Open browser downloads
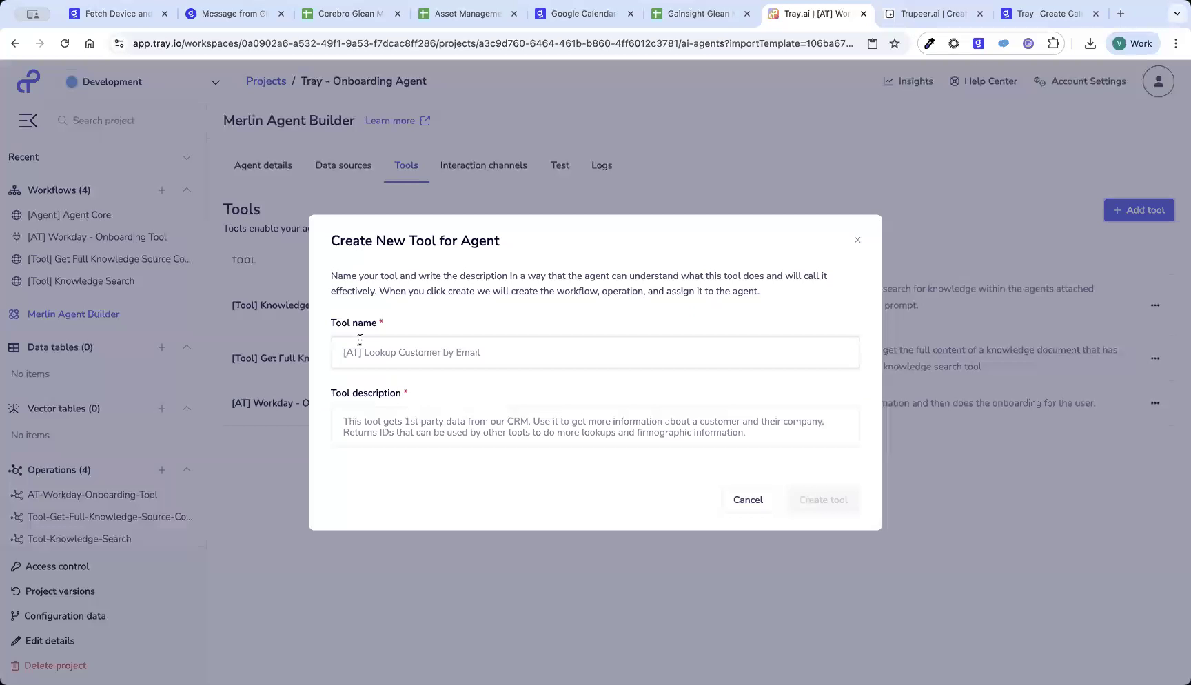1191x685 pixels. 1090,43
